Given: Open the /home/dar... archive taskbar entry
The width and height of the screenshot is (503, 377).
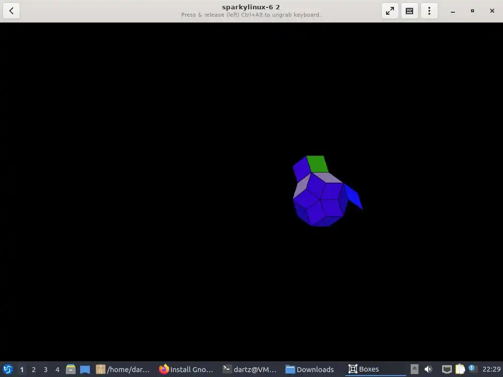Looking at the screenshot, I should pos(123,369).
